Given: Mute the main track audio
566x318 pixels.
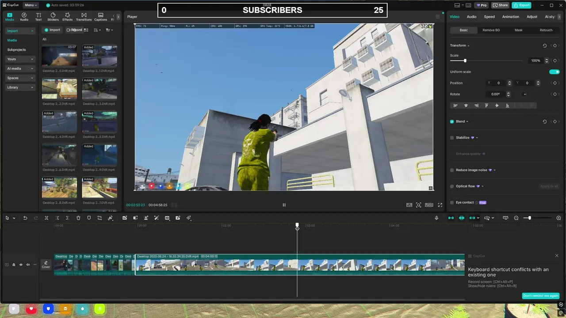Looking at the screenshot, I should click(x=28, y=265).
